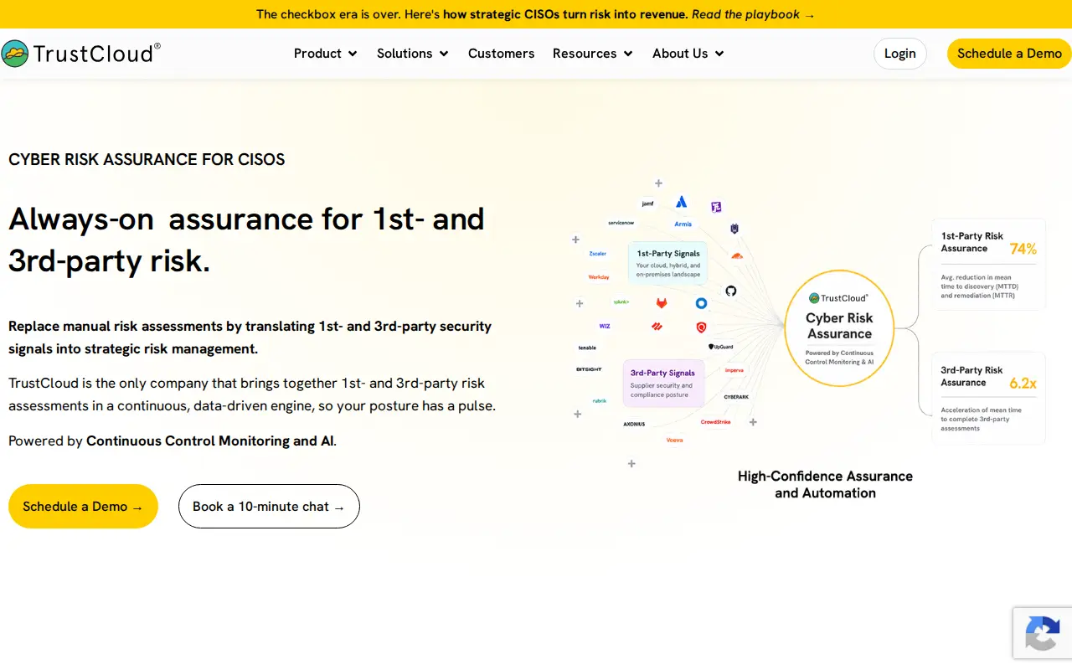Click the 'Cyber Risk Assurance' circle title
The height and width of the screenshot is (670, 1072).
coord(839,326)
